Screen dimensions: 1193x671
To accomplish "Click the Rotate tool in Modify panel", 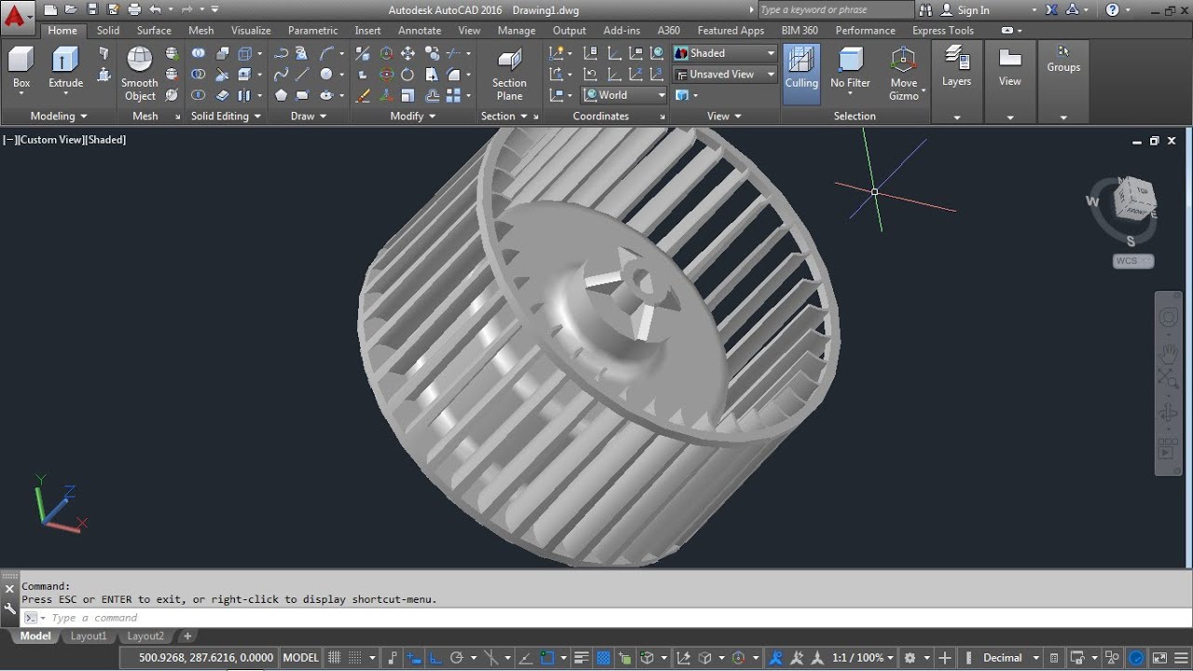I will (408, 74).
